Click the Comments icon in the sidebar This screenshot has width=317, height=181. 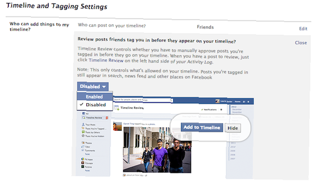83,150
